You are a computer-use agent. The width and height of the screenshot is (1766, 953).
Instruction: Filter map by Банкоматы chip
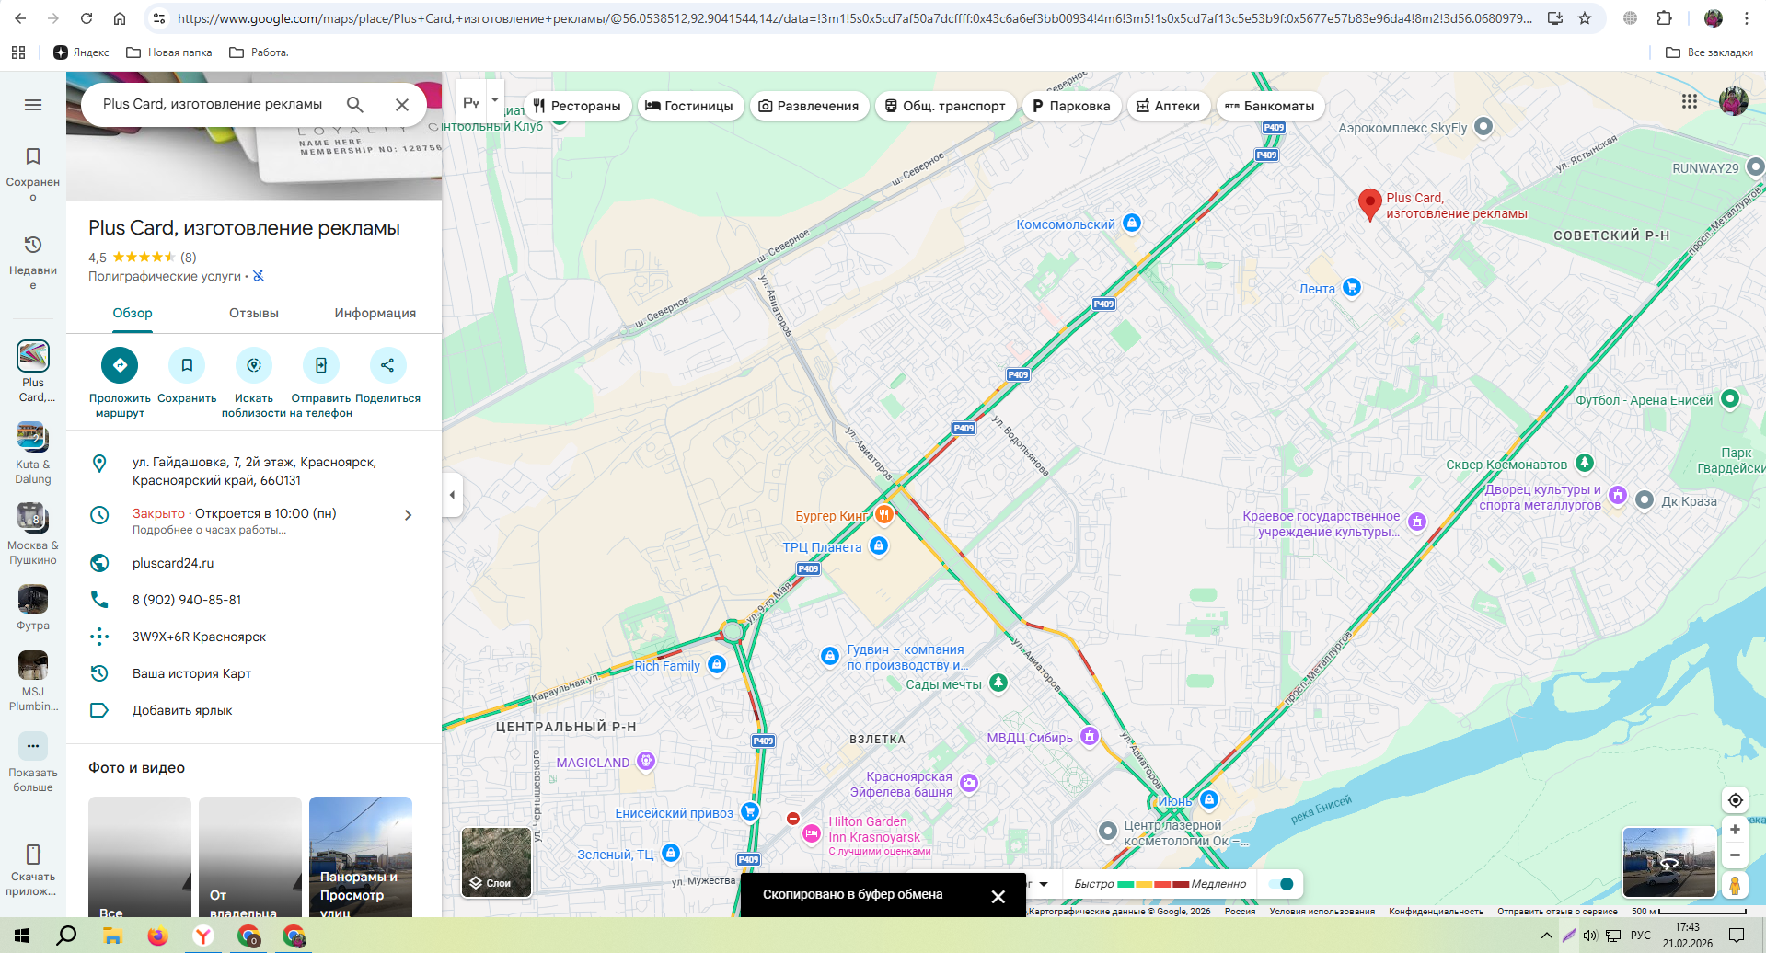coord(1270,106)
